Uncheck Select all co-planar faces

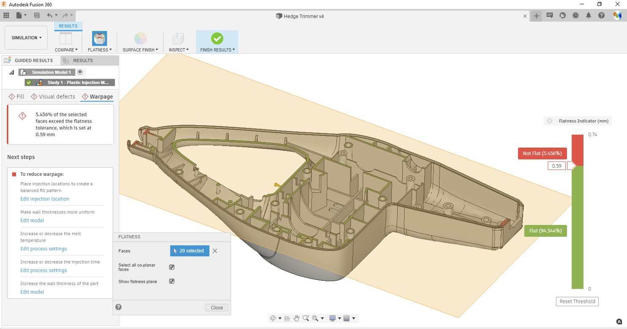tap(172, 267)
